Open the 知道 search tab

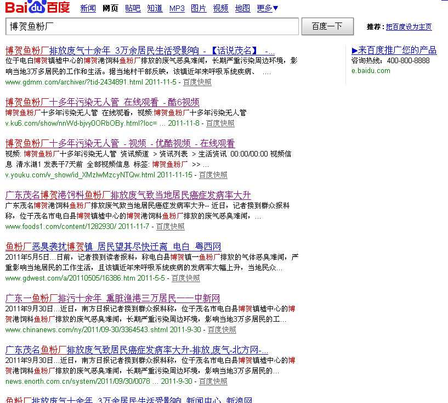(155, 9)
